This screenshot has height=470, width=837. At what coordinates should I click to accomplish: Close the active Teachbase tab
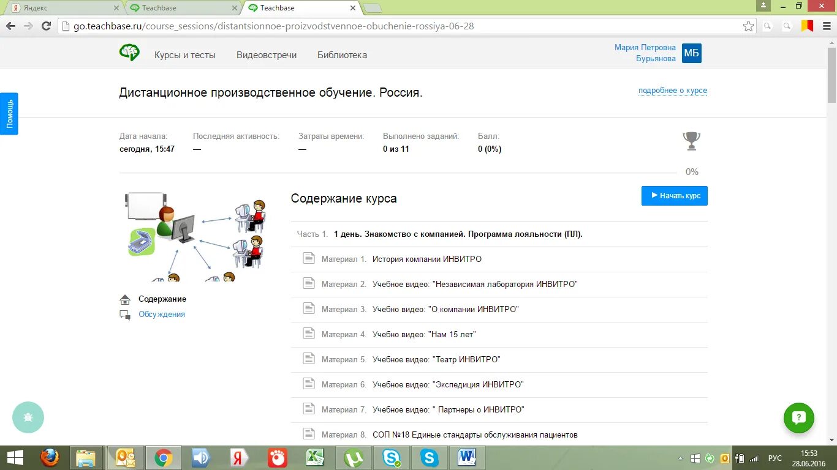point(353,8)
